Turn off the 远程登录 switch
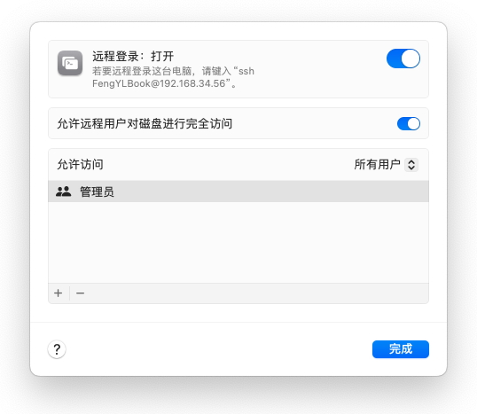 point(403,59)
